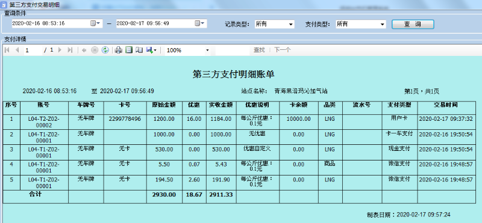The height and width of the screenshot is (223, 482).
Task: Open 记录类型 dropdown
Action: click(275, 24)
